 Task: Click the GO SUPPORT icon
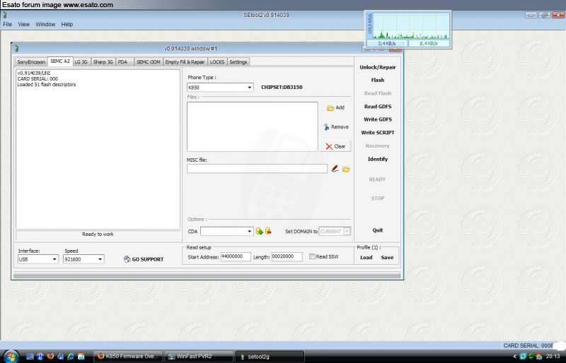click(x=127, y=259)
